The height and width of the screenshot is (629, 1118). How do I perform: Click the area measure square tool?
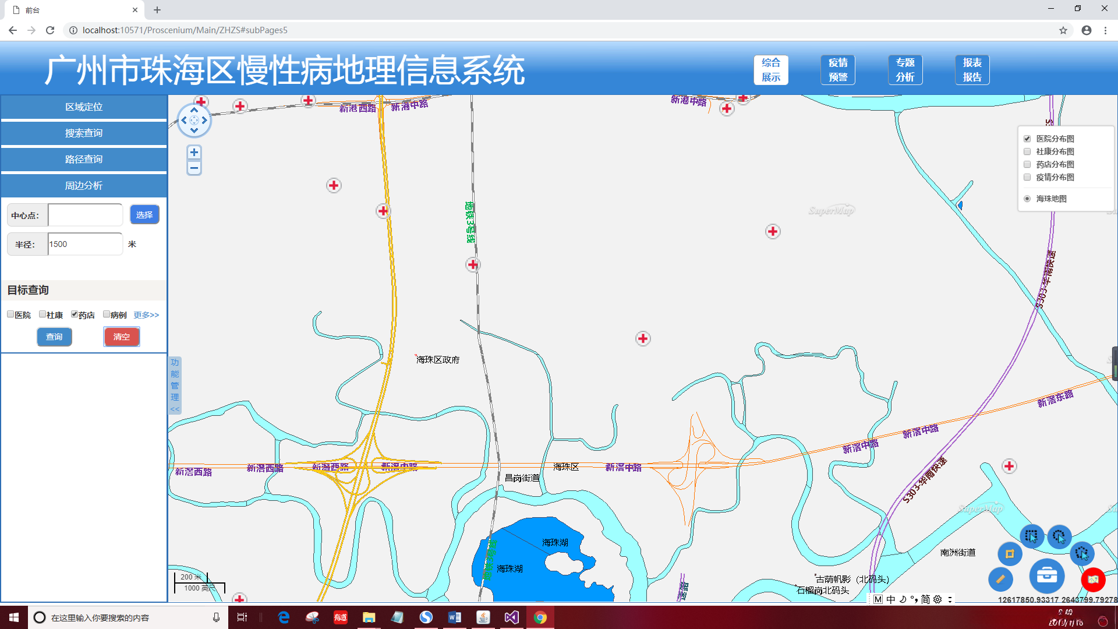coord(1010,554)
